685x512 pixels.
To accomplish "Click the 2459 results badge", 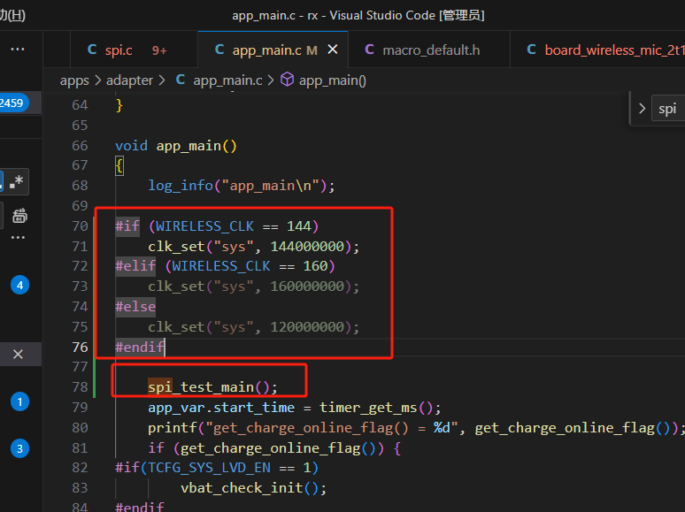I will (x=13, y=103).
